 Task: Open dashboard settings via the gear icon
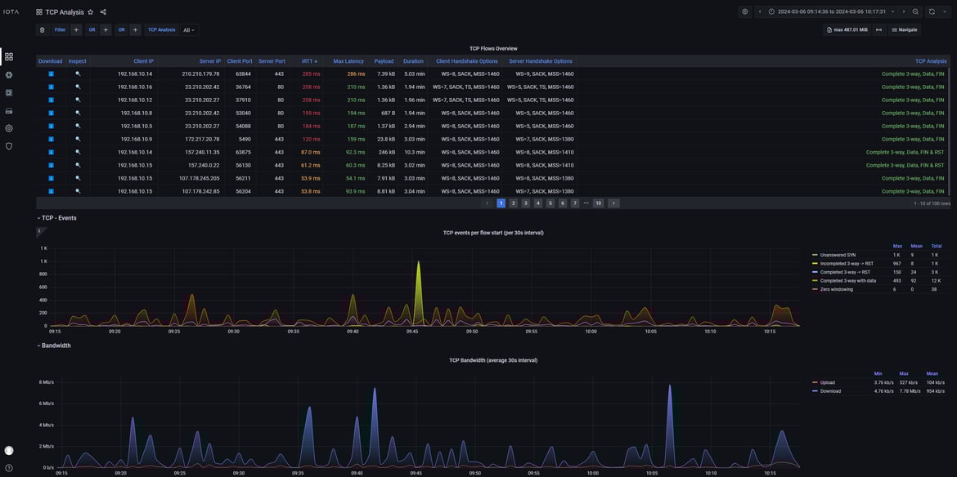tap(744, 10)
